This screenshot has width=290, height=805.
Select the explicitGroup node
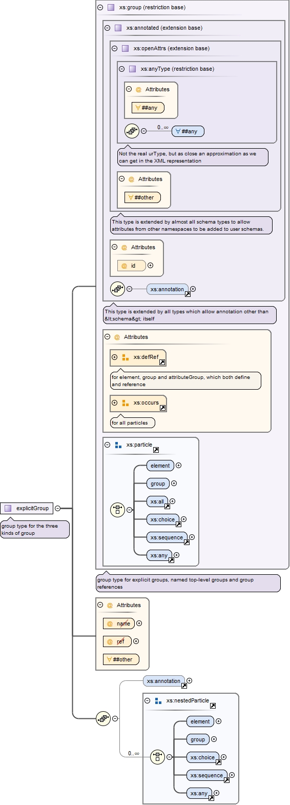point(27,508)
